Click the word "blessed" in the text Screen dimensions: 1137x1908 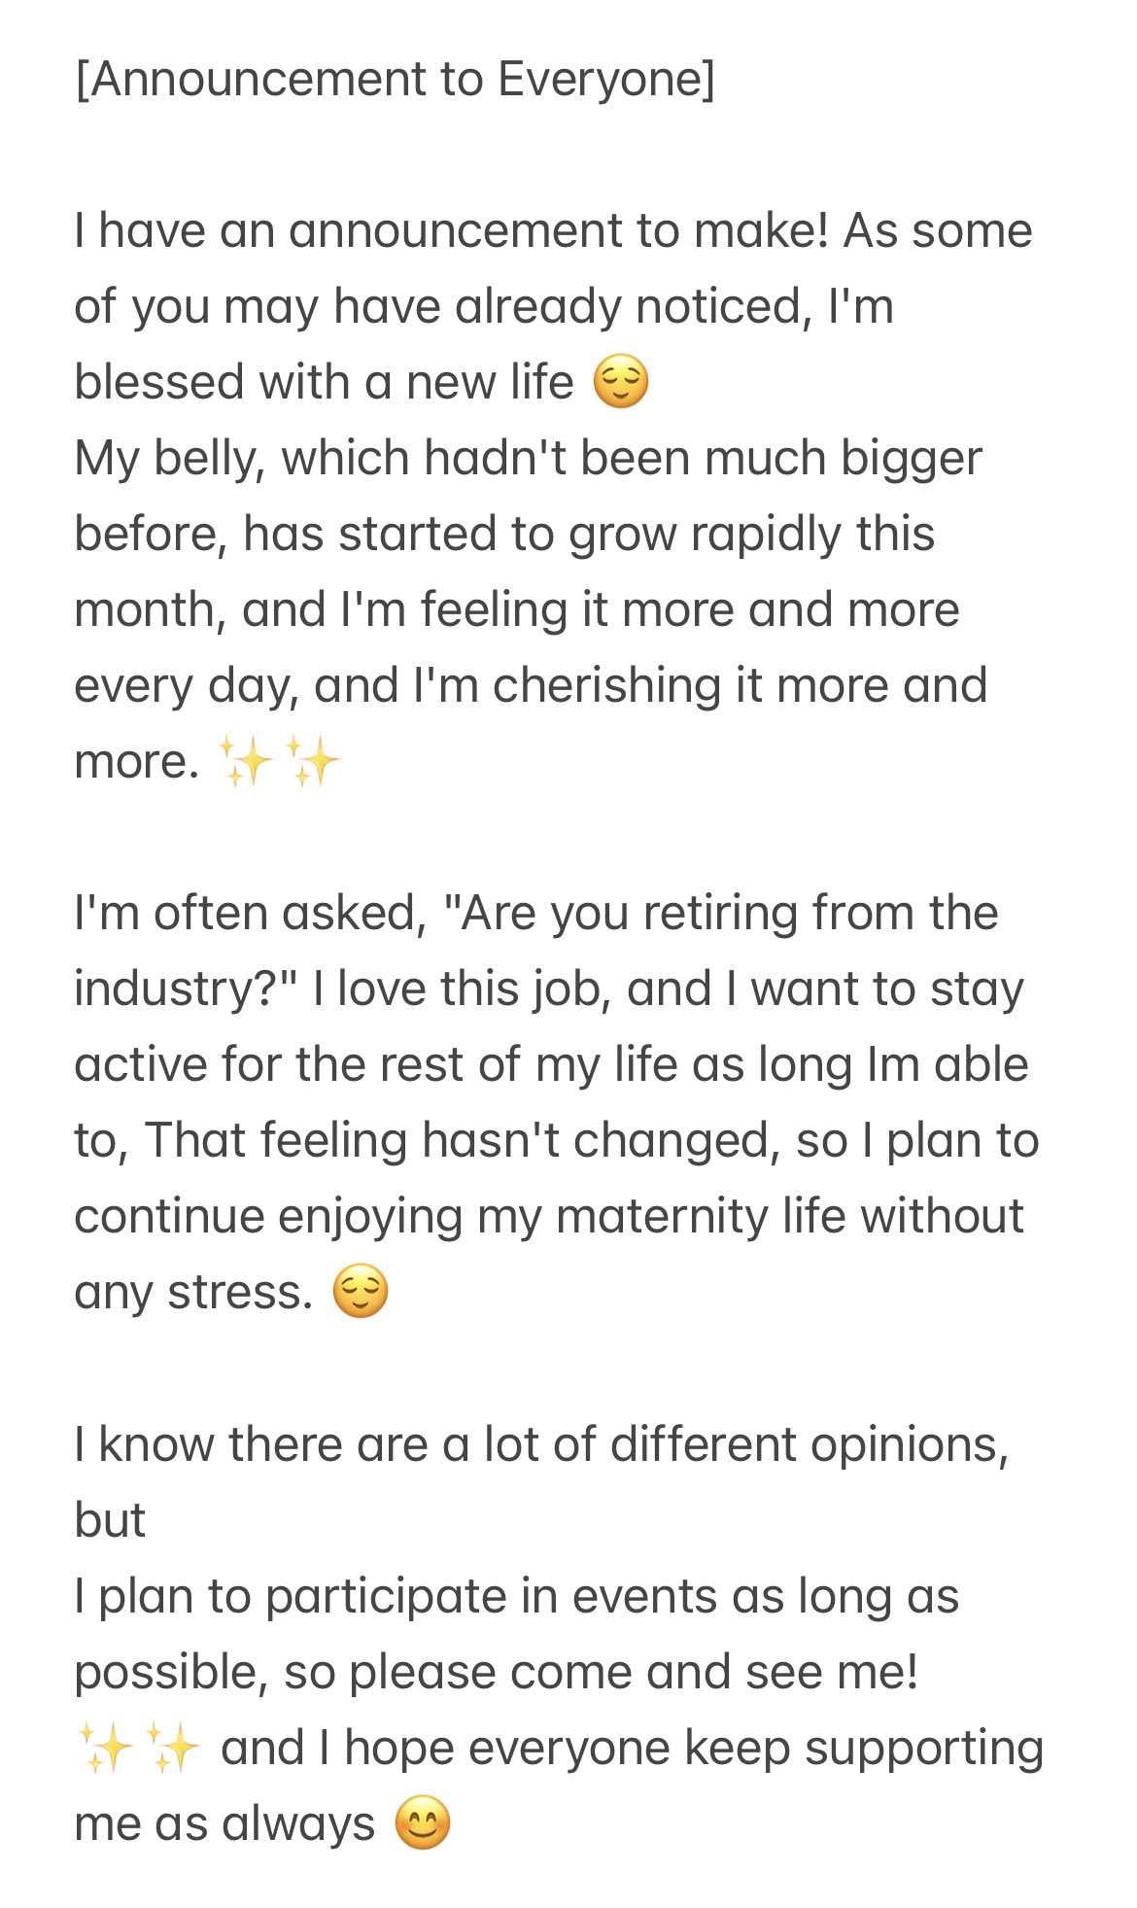coord(158,382)
